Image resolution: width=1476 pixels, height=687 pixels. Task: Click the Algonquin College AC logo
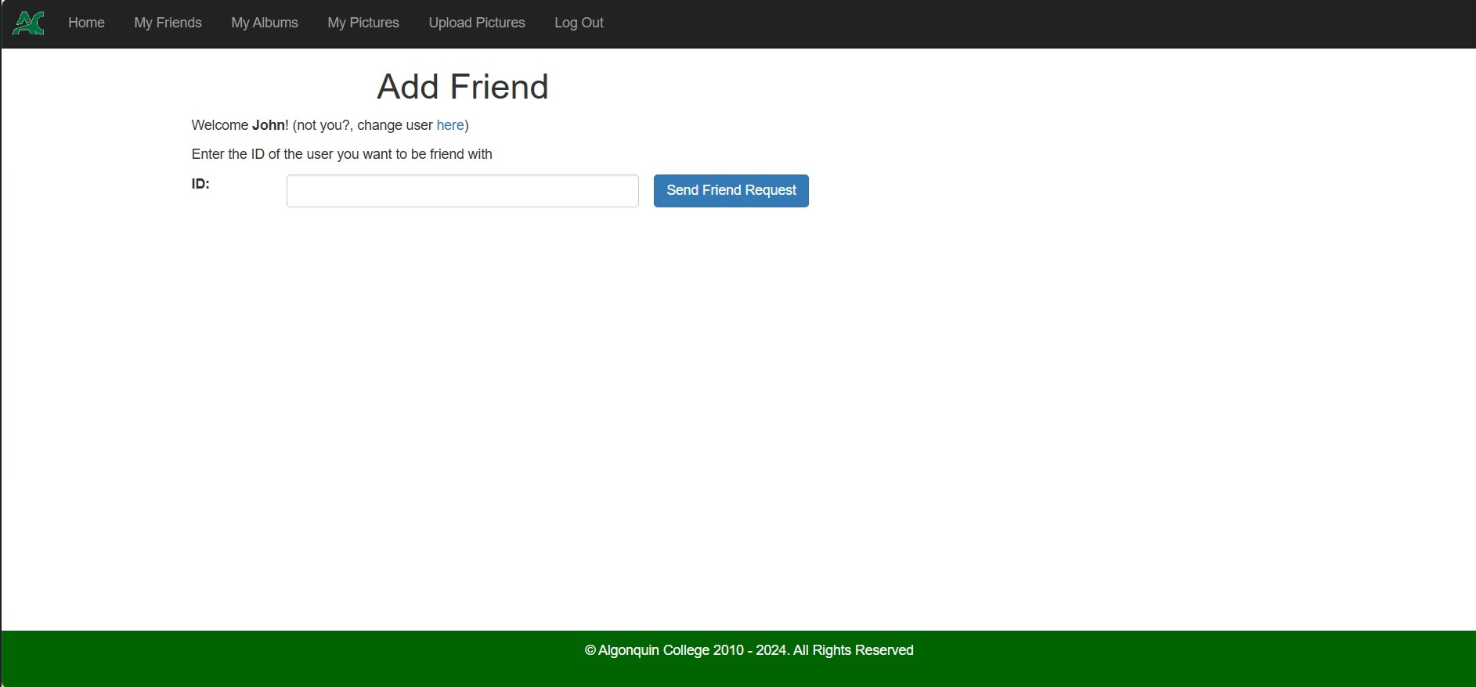coord(29,23)
